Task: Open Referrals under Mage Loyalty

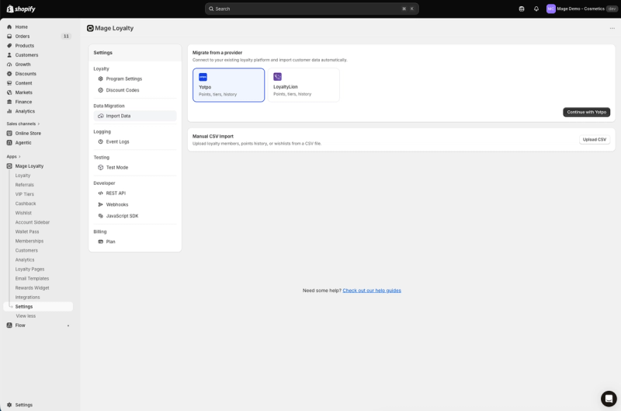Action: tap(25, 185)
